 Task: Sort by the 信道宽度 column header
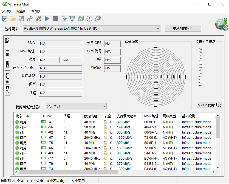93,116
